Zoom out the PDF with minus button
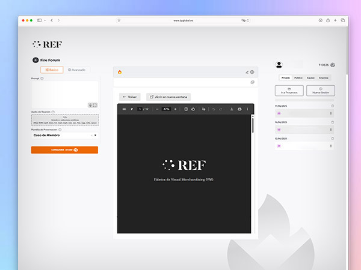The width and height of the screenshot is (361, 270). tap(157, 109)
